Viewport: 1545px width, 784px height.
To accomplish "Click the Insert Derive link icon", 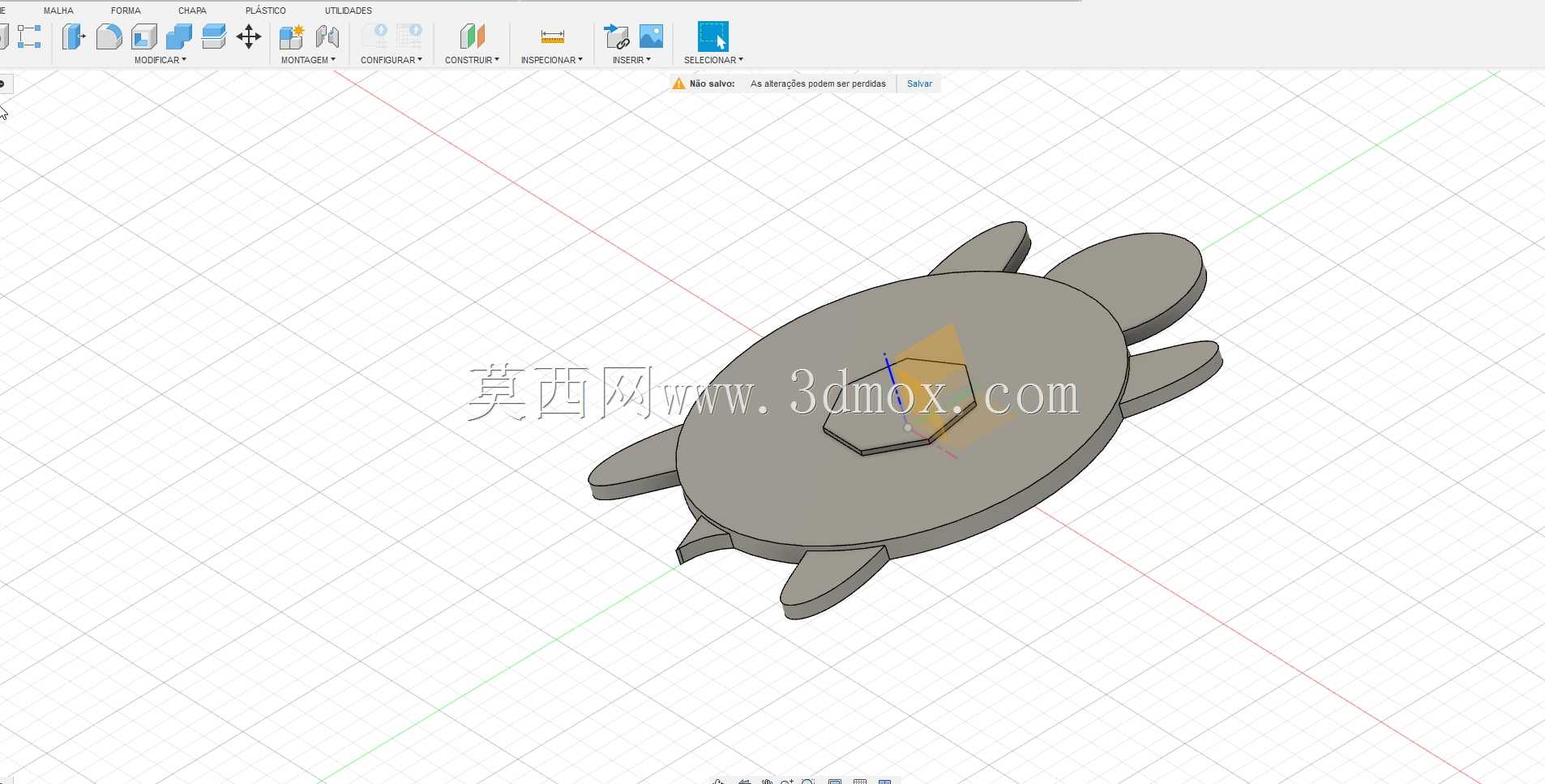I will click(617, 36).
